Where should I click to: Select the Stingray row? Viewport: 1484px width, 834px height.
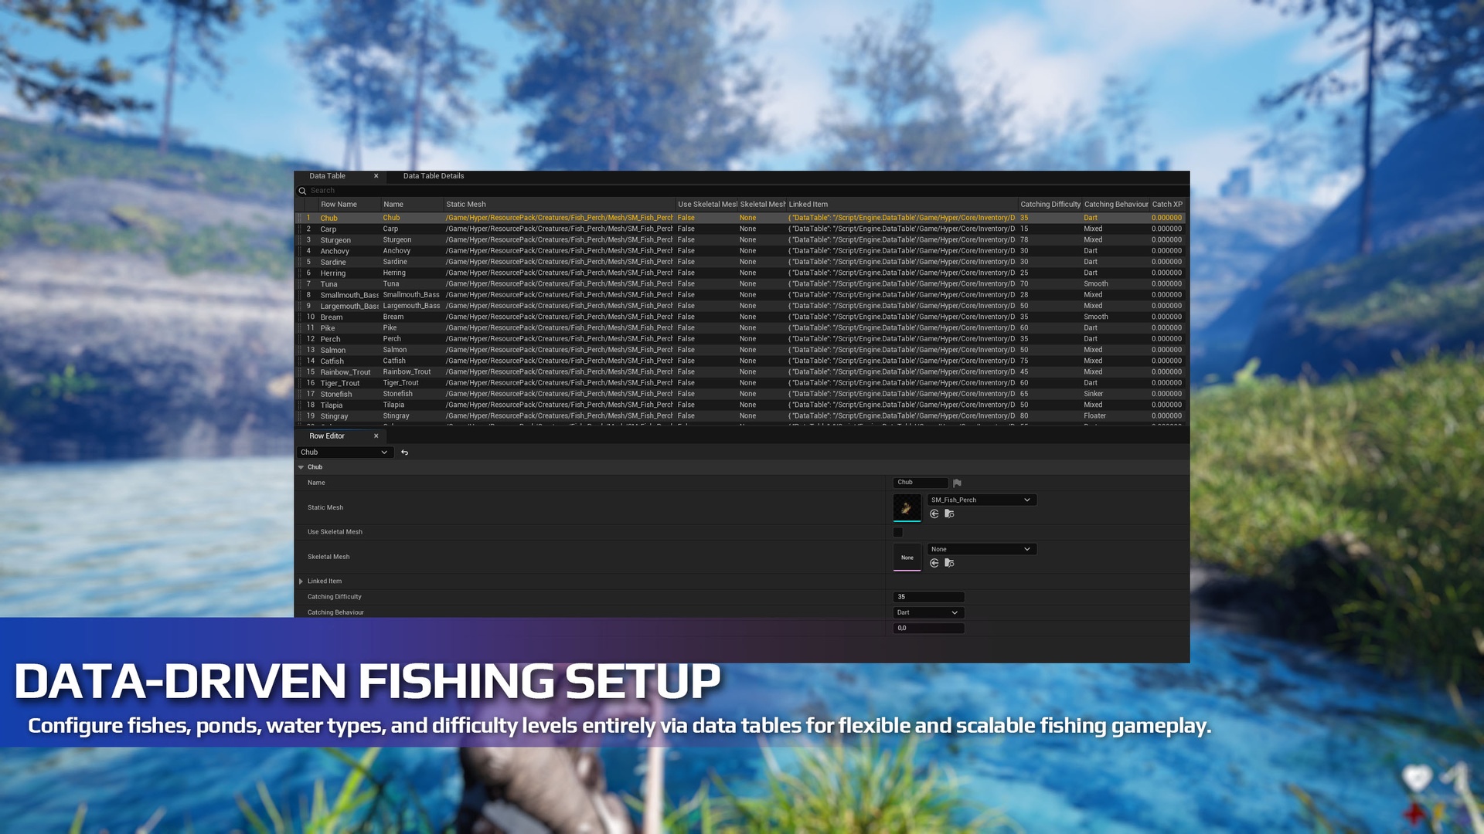[x=742, y=416]
